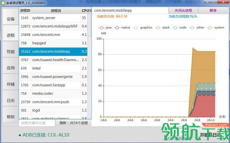Click the system series peak data point

(193, 48)
